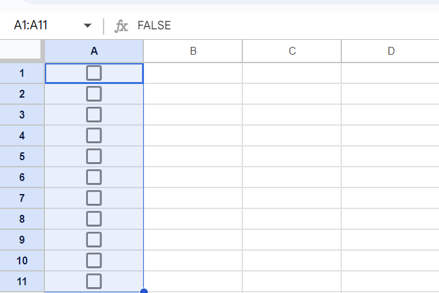Tick the checkbox in row 10
Image resolution: width=439 pixels, height=293 pixels.
(x=94, y=260)
